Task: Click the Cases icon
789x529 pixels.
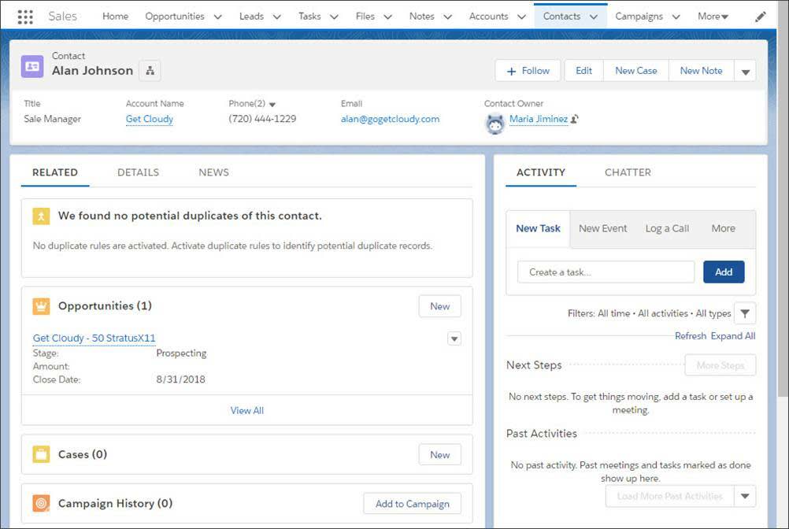Action: click(x=40, y=454)
